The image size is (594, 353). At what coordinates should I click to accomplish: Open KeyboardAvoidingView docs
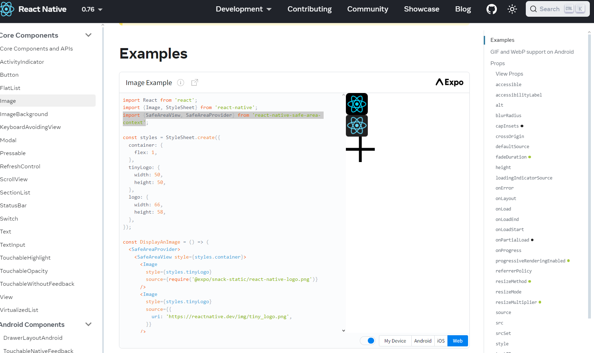pyautogui.click(x=30, y=127)
